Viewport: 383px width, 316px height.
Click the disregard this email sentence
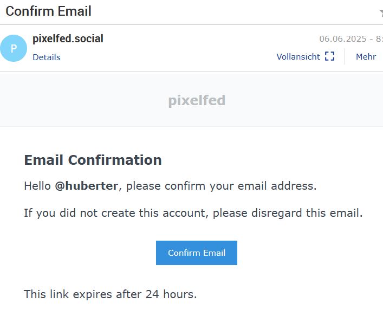click(x=288, y=213)
